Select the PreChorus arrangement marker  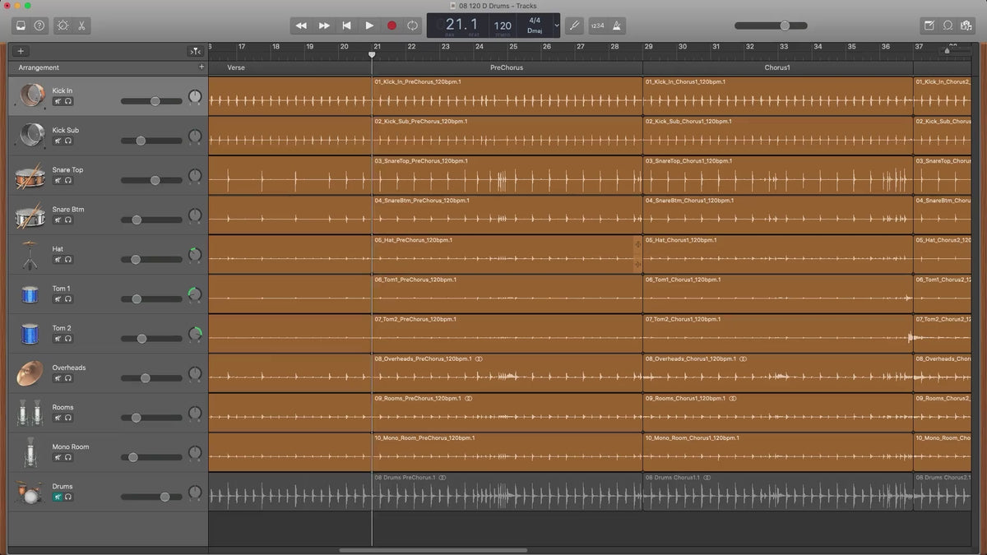coord(507,67)
